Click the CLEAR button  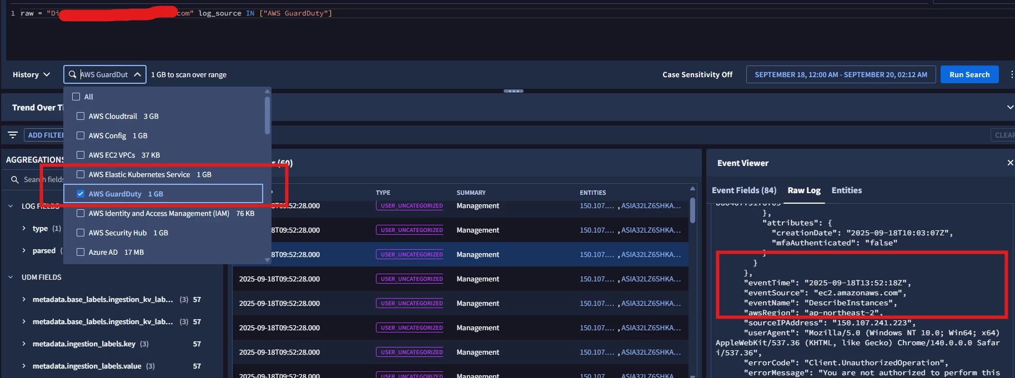point(1004,135)
